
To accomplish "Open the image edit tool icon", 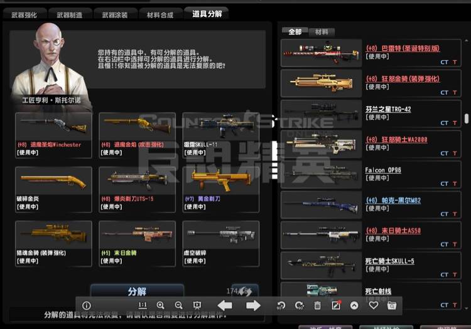I will tap(336, 305).
